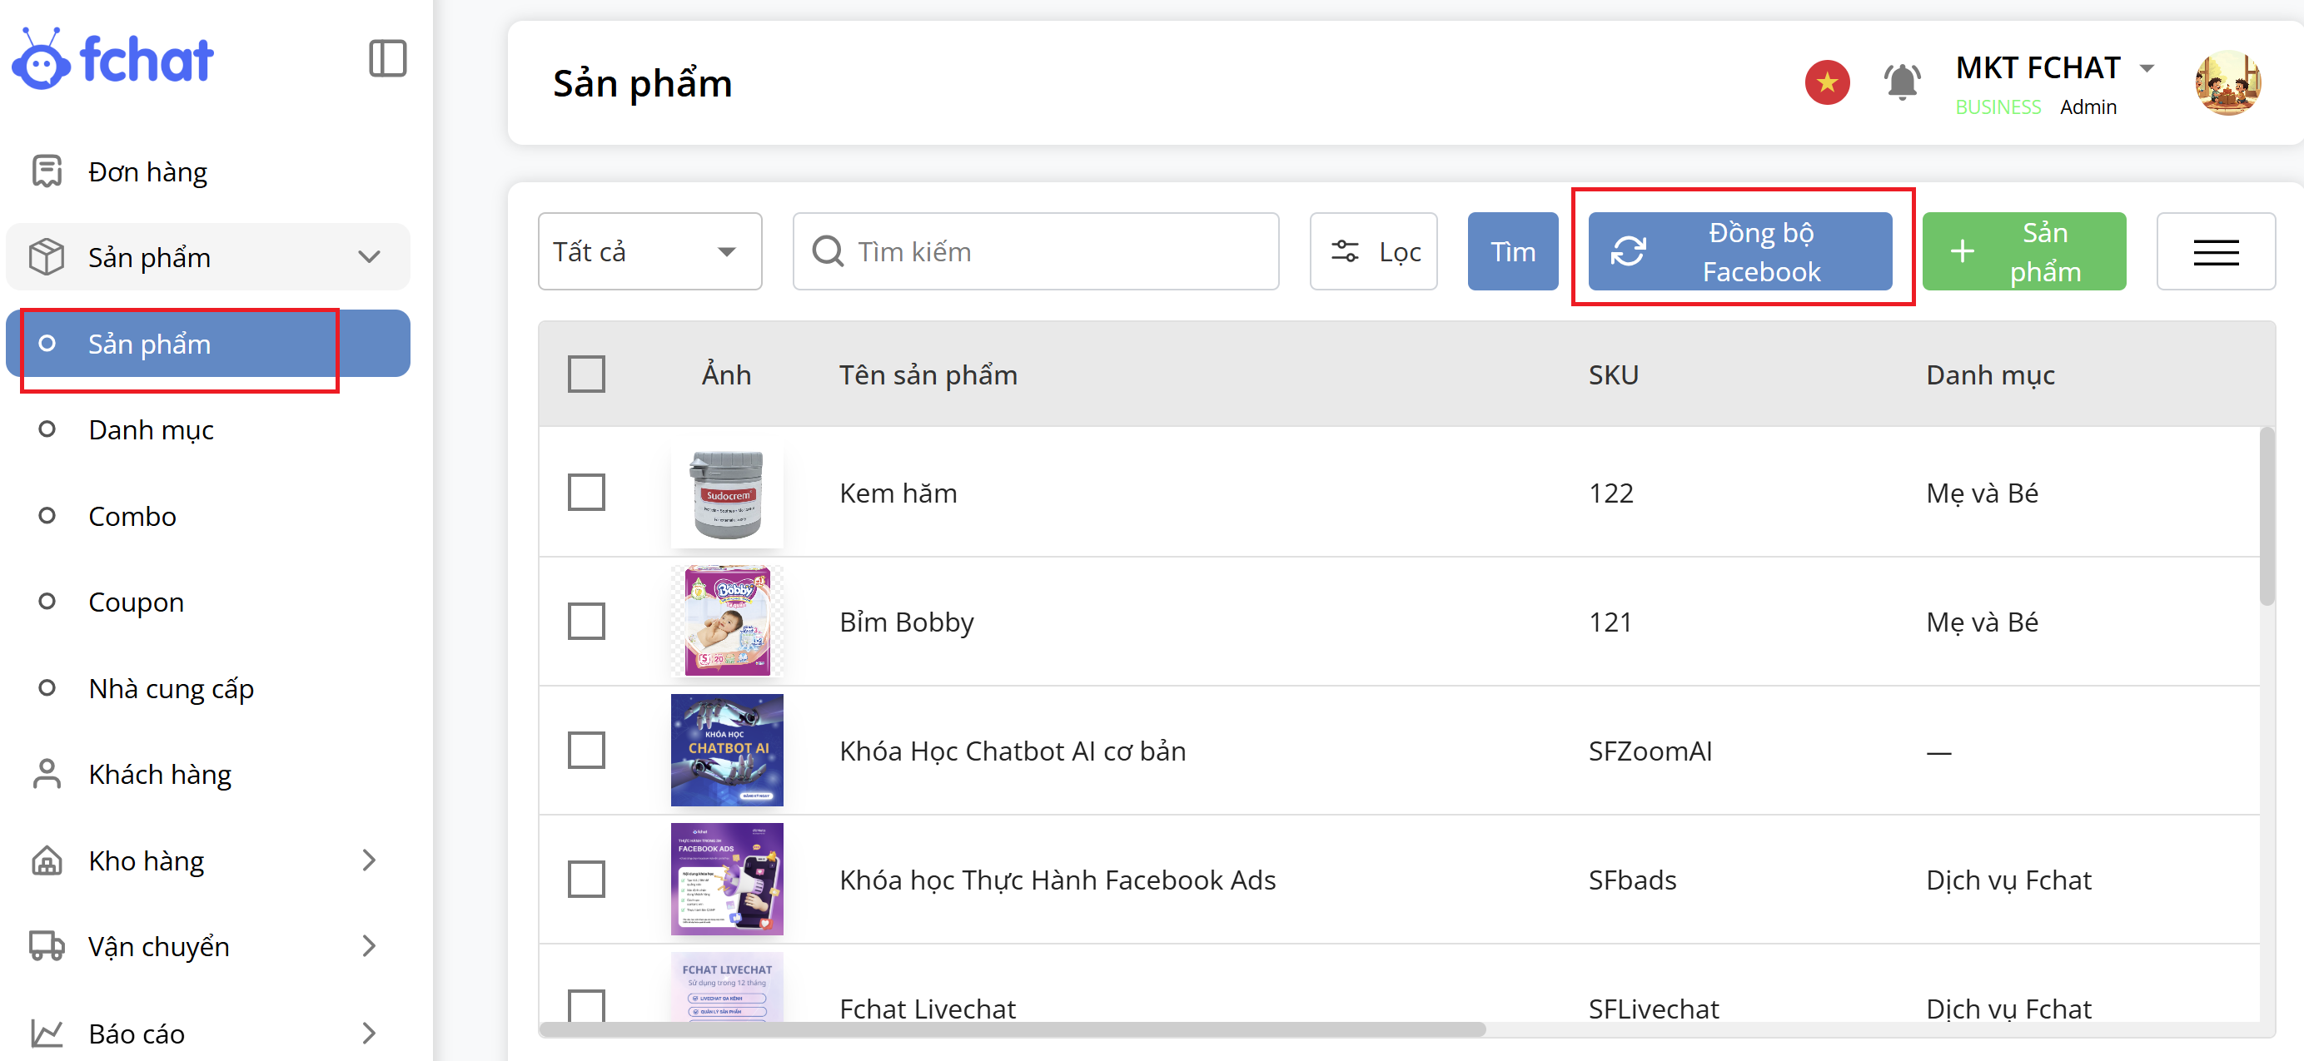Click the horizontal scrollbar under the table
This screenshot has height=1061, width=2304.
click(1012, 1029)
